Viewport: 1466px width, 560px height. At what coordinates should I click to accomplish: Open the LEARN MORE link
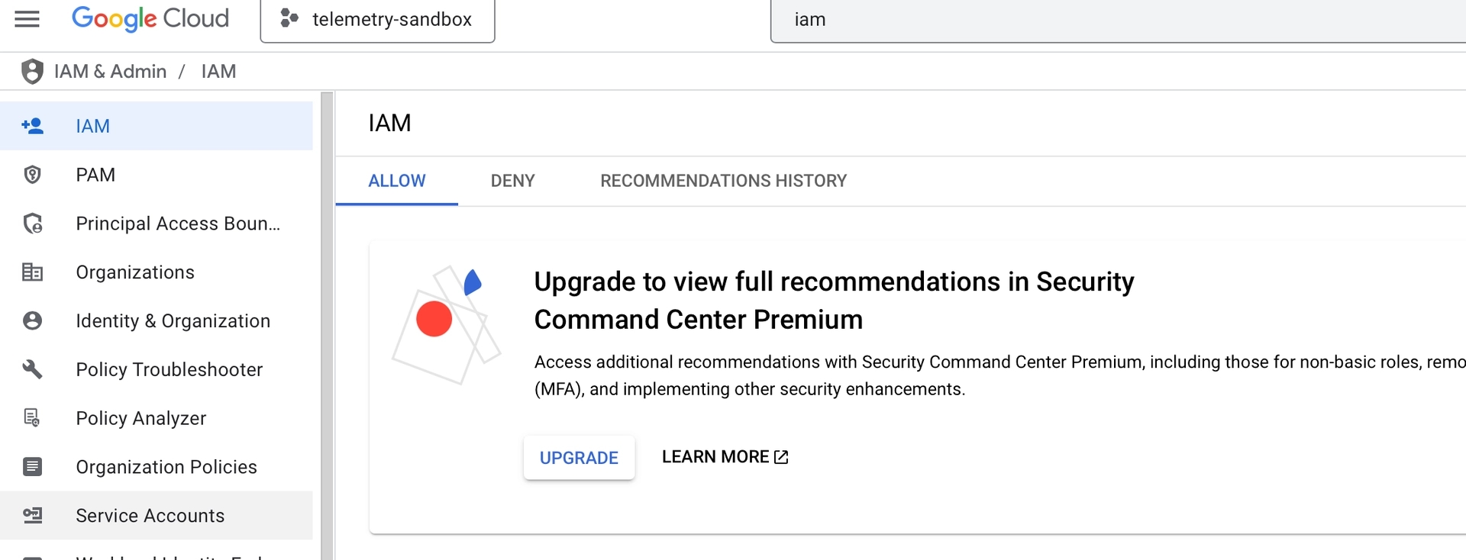pyautogui.click(x=724, y=456)
